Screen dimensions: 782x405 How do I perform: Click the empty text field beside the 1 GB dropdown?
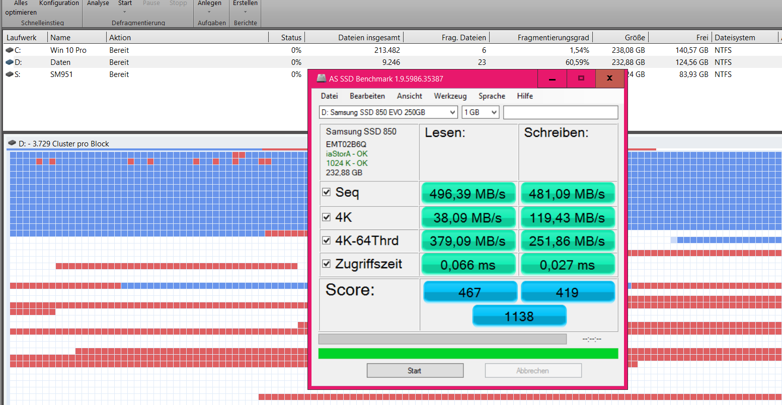click(561, 112)
